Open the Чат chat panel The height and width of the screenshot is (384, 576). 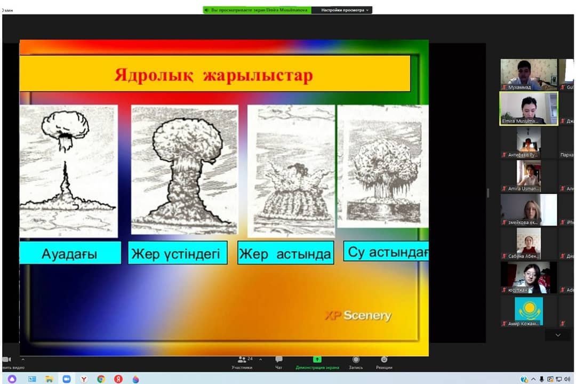coord(278,363)
